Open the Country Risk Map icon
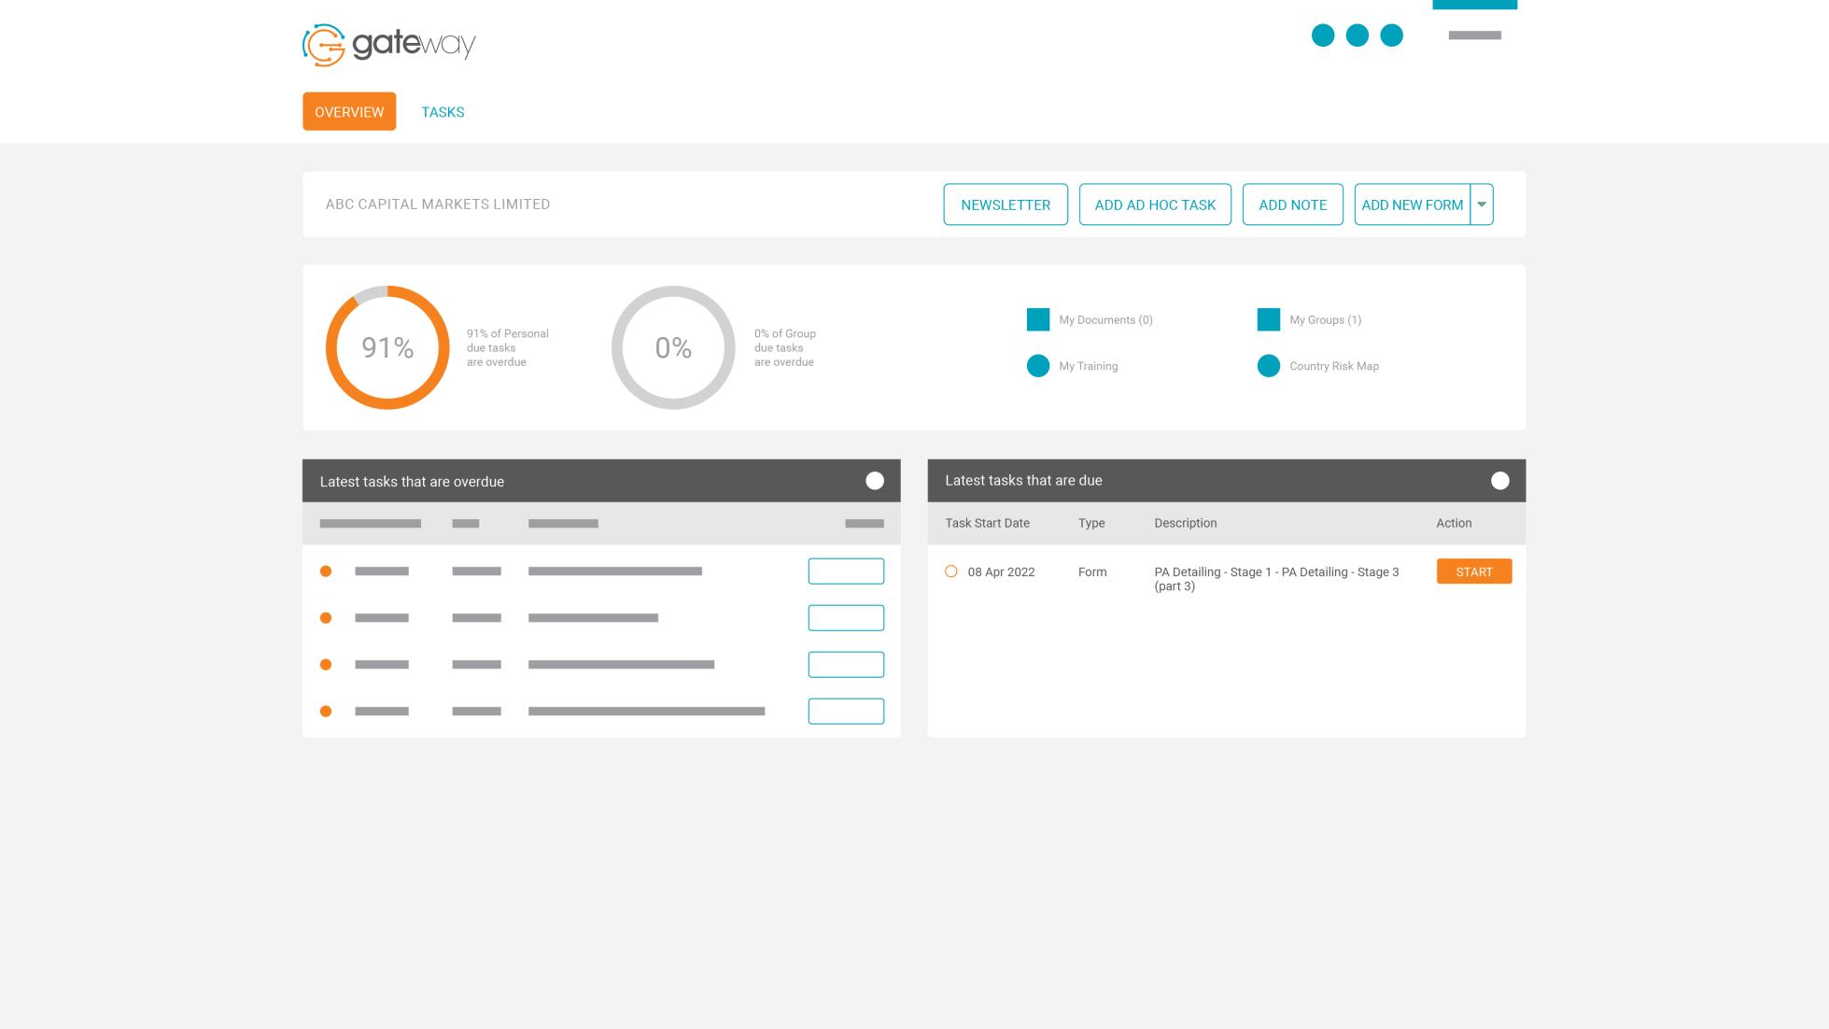 click(1268, 366)
